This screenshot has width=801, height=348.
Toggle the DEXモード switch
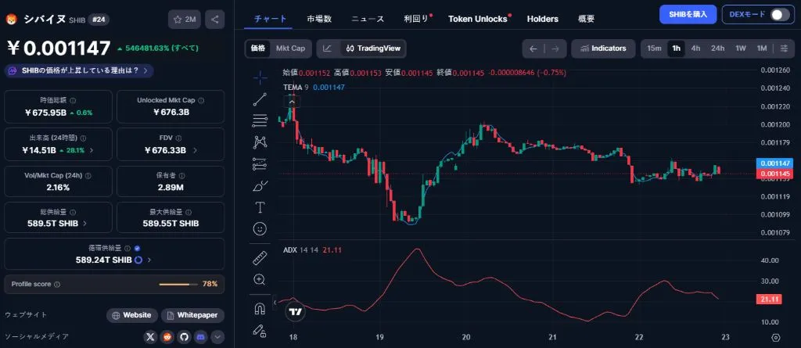point(780,14)
